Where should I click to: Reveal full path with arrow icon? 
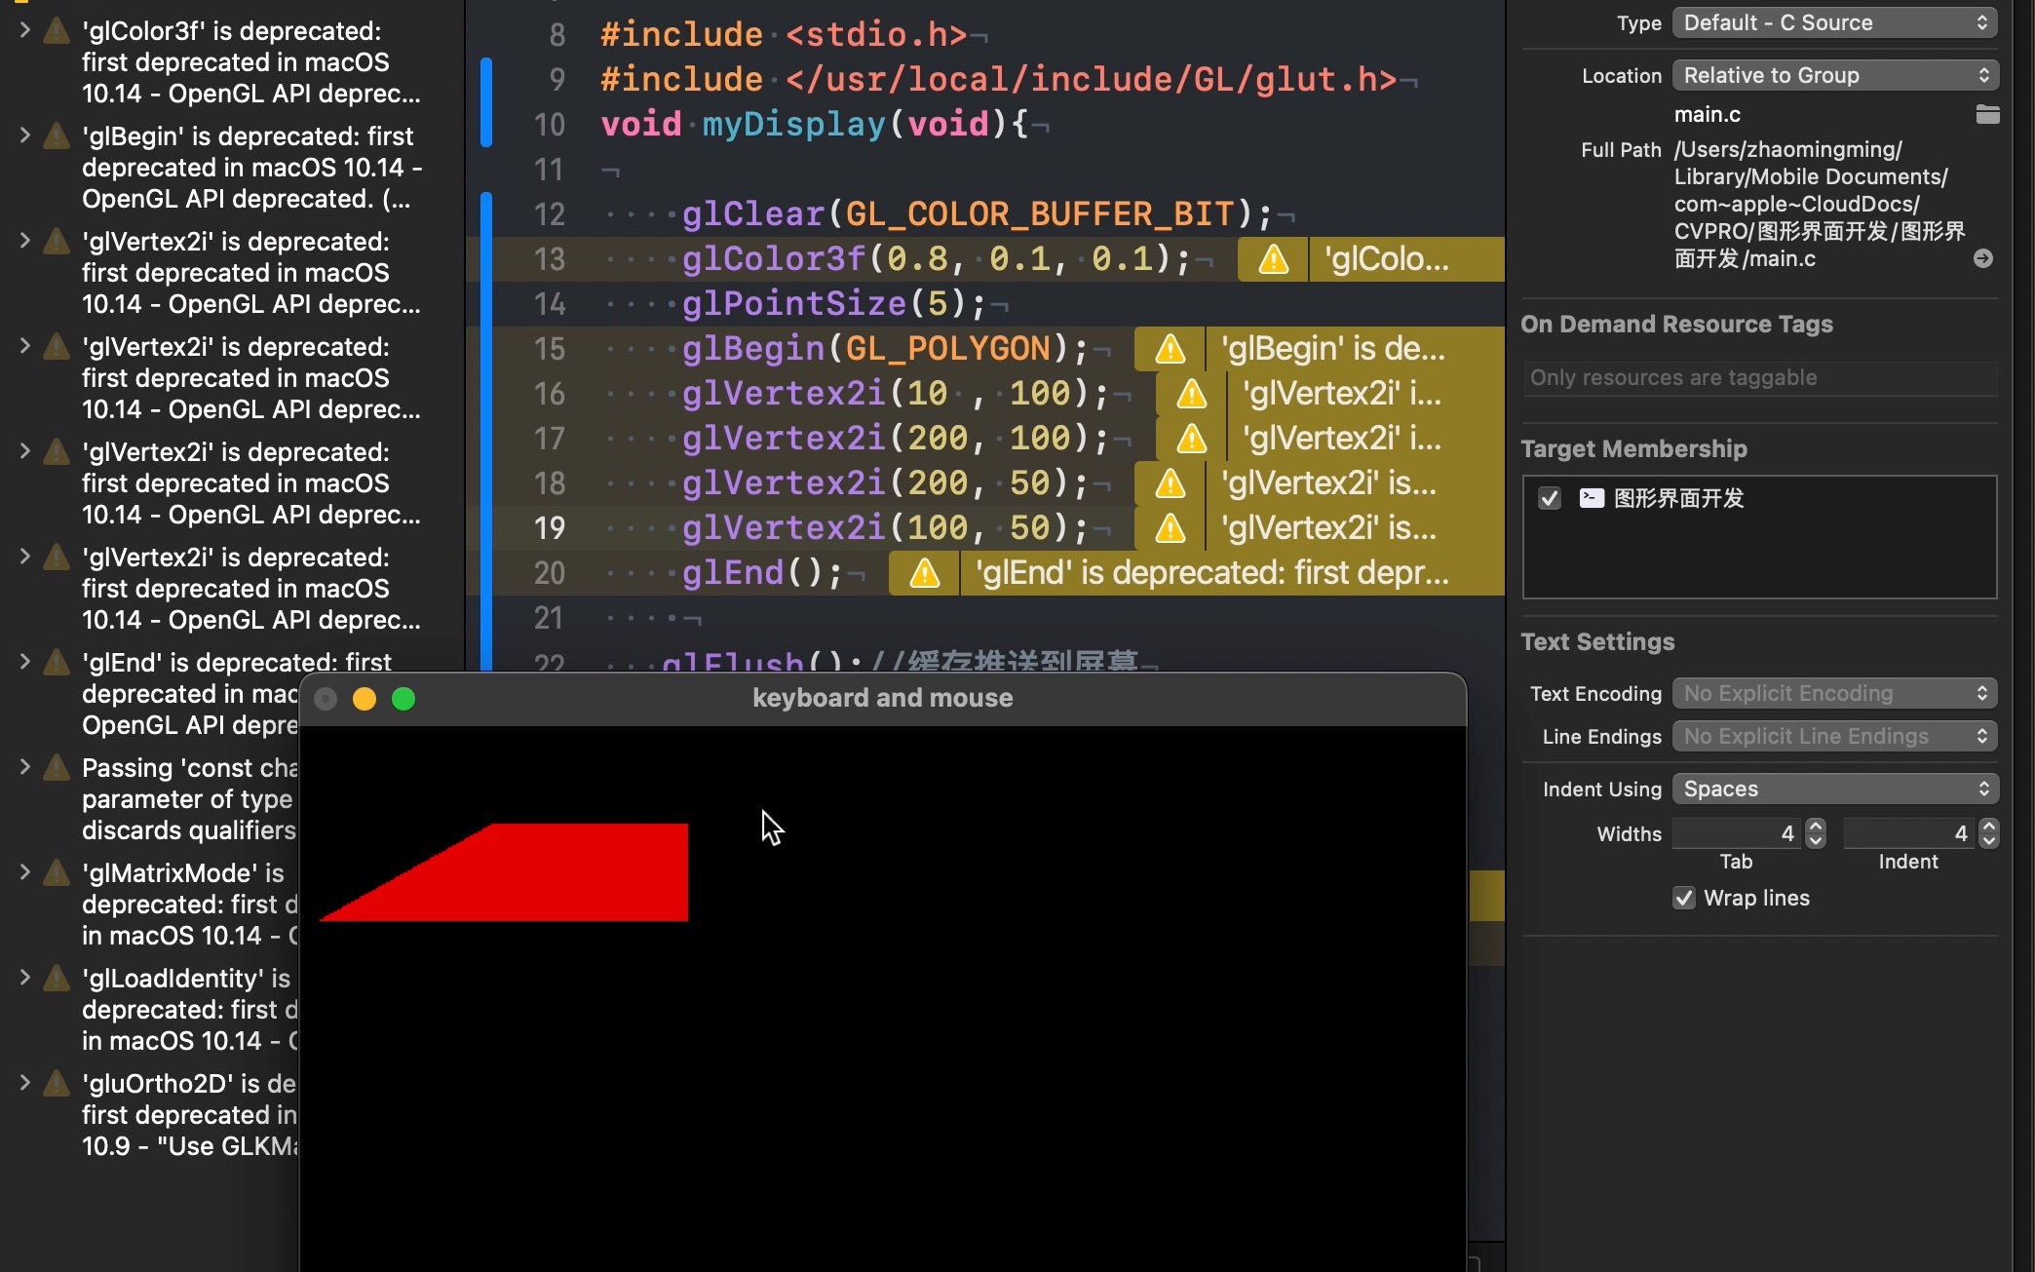tap(1982, 258)
